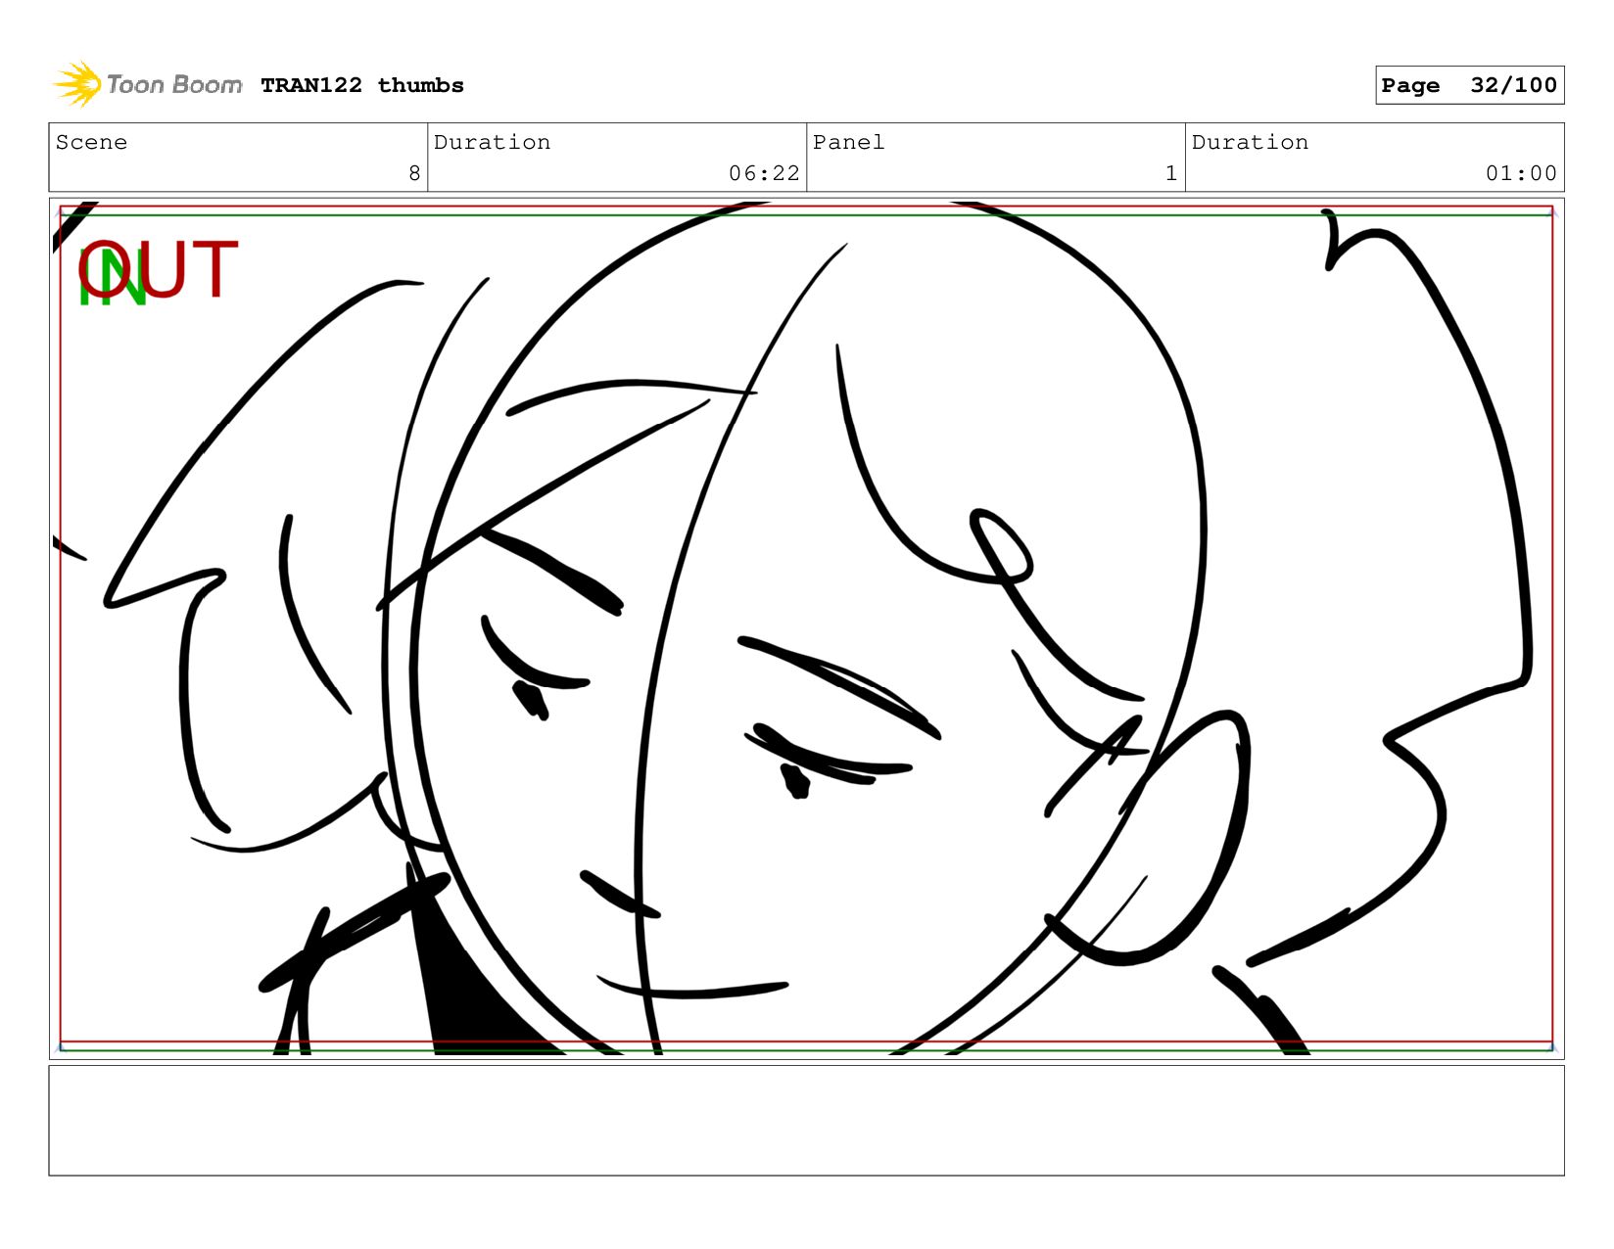Click the 'Page 32/100' page indicator
The height and width of the screenshot is (1249, 1614).
[1469, 85]
